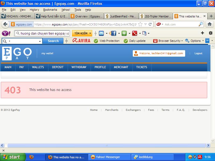Screen dimensions: 215x161
Task: Open the Fees footer link
Action: point(151,110)
